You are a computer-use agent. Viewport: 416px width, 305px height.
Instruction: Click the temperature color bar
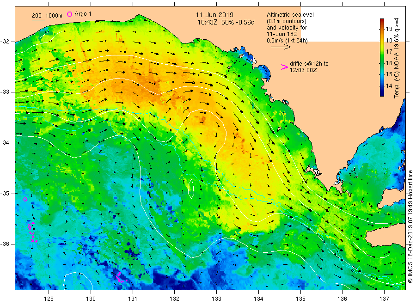coord(382,57)
